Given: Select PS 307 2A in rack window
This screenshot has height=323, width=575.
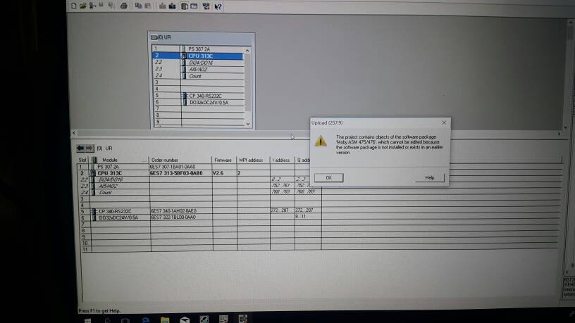Looking at the screenshot, I should (x=198, y=49).
